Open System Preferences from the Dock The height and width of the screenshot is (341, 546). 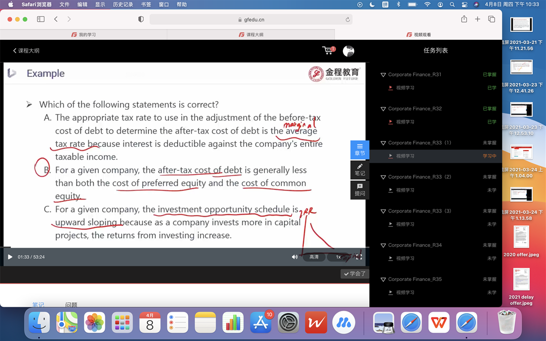point(288,323)
